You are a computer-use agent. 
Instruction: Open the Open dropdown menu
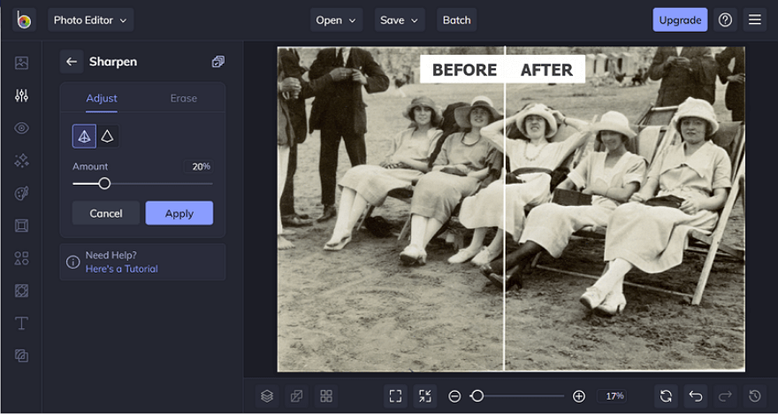(337, 19)
